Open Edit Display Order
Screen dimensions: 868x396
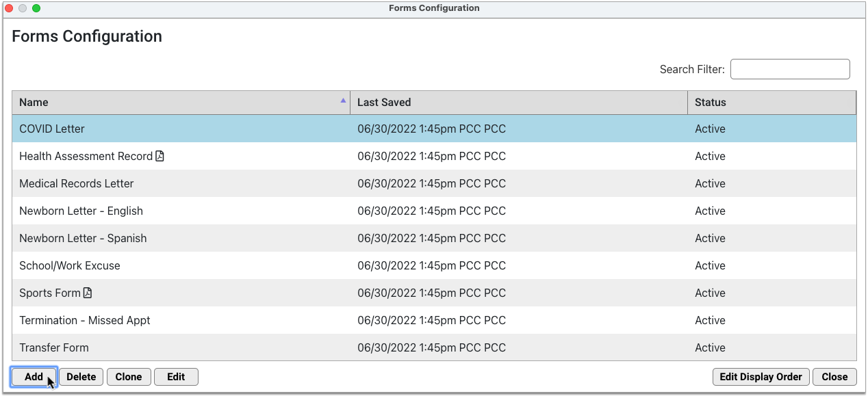[761, 377]
